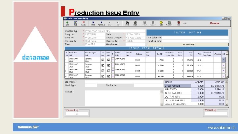This screenshot has width=238, height=134.
Task: Toggle first checkbox in item row 3
Action: (103, 71)
